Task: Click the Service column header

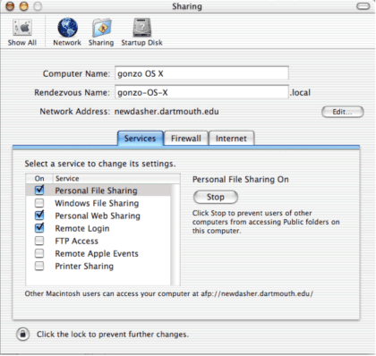Action: (x=116, y=179)
